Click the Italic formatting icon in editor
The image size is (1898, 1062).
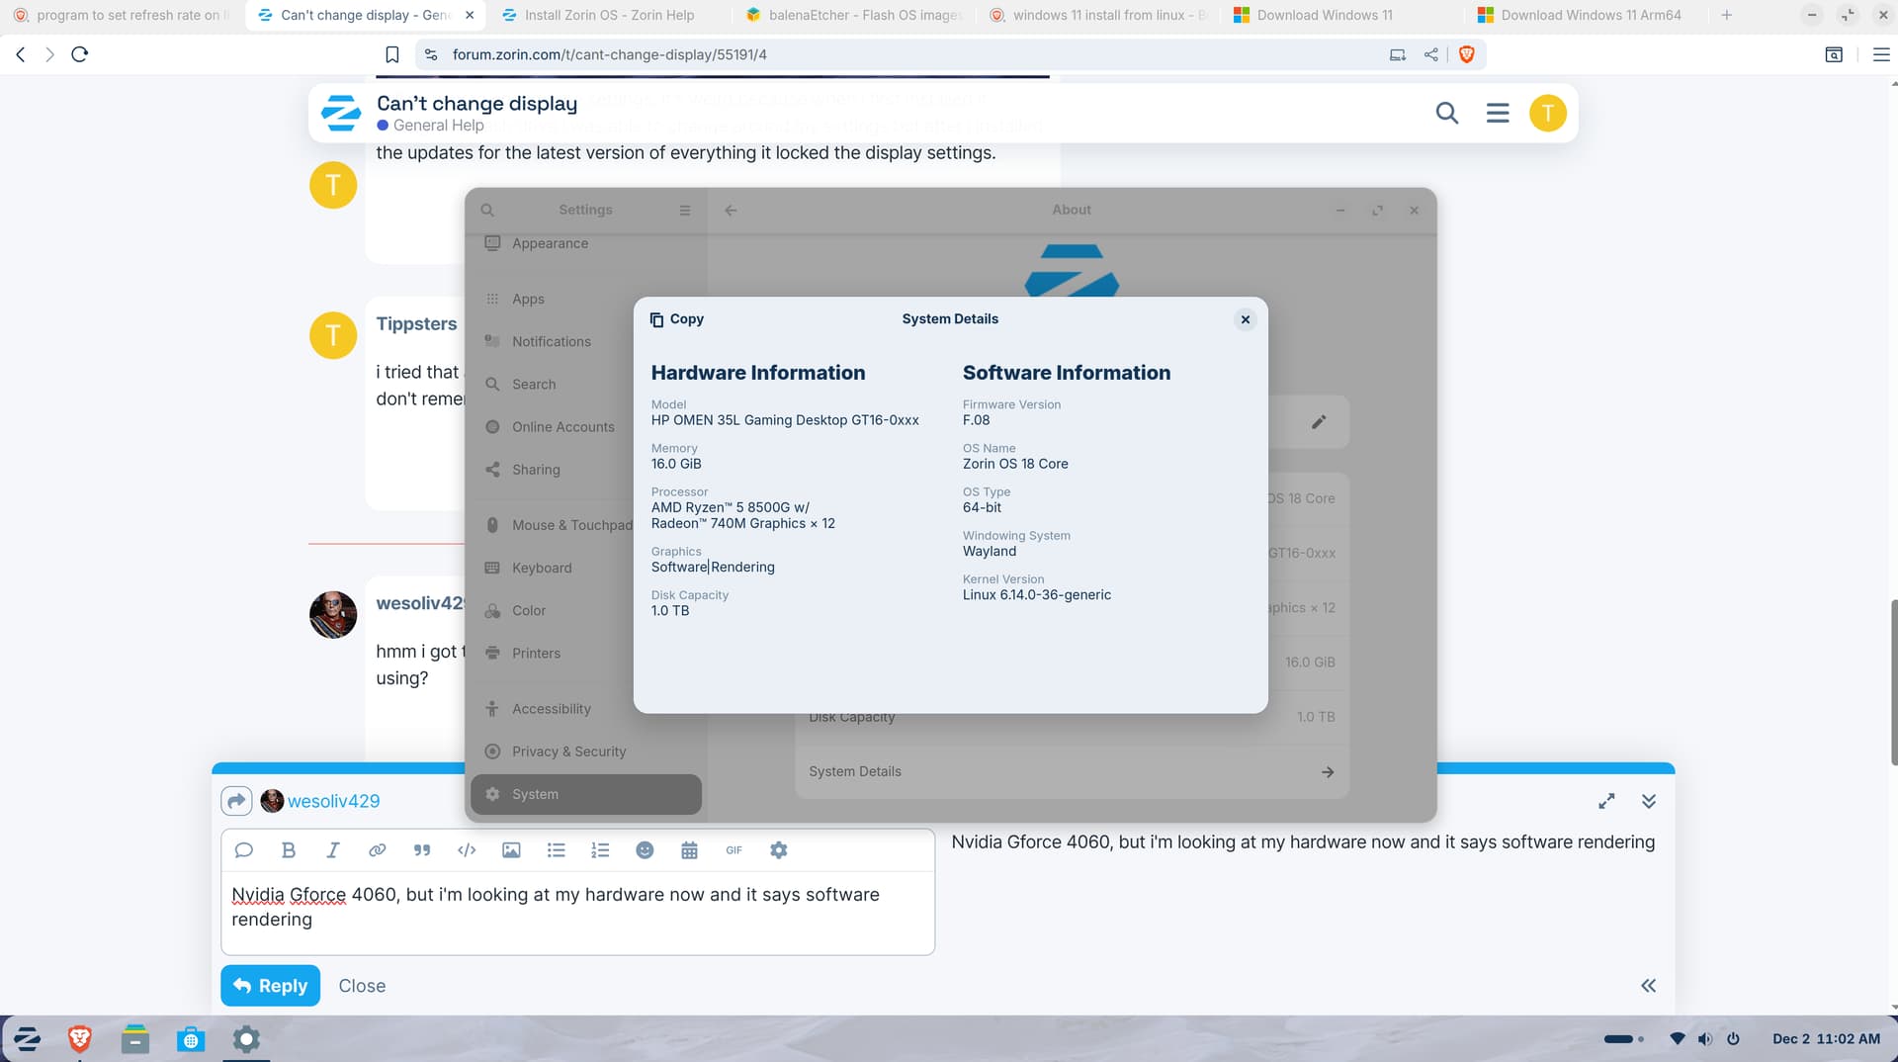pos(333,850)
